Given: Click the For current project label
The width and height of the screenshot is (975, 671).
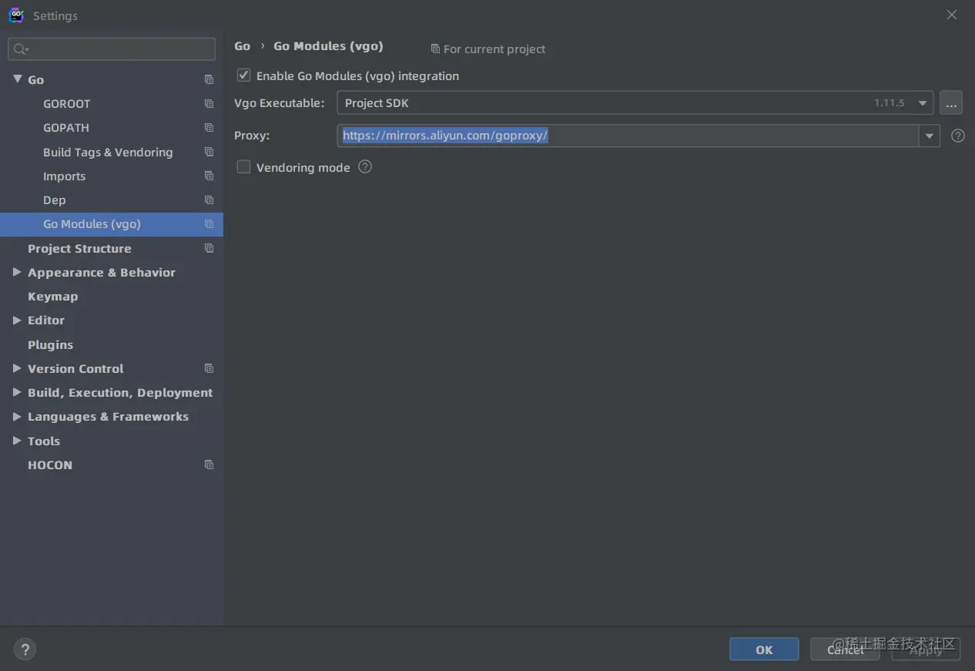Looking at the screenshot, I should (x=494, y=49).
